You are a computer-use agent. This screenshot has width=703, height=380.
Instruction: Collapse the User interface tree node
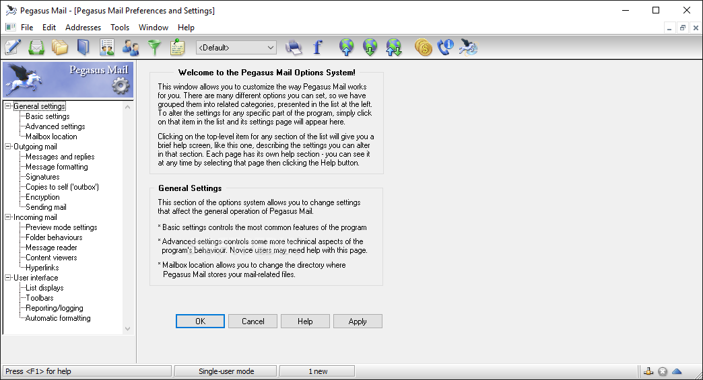click(x=7, y=278)
